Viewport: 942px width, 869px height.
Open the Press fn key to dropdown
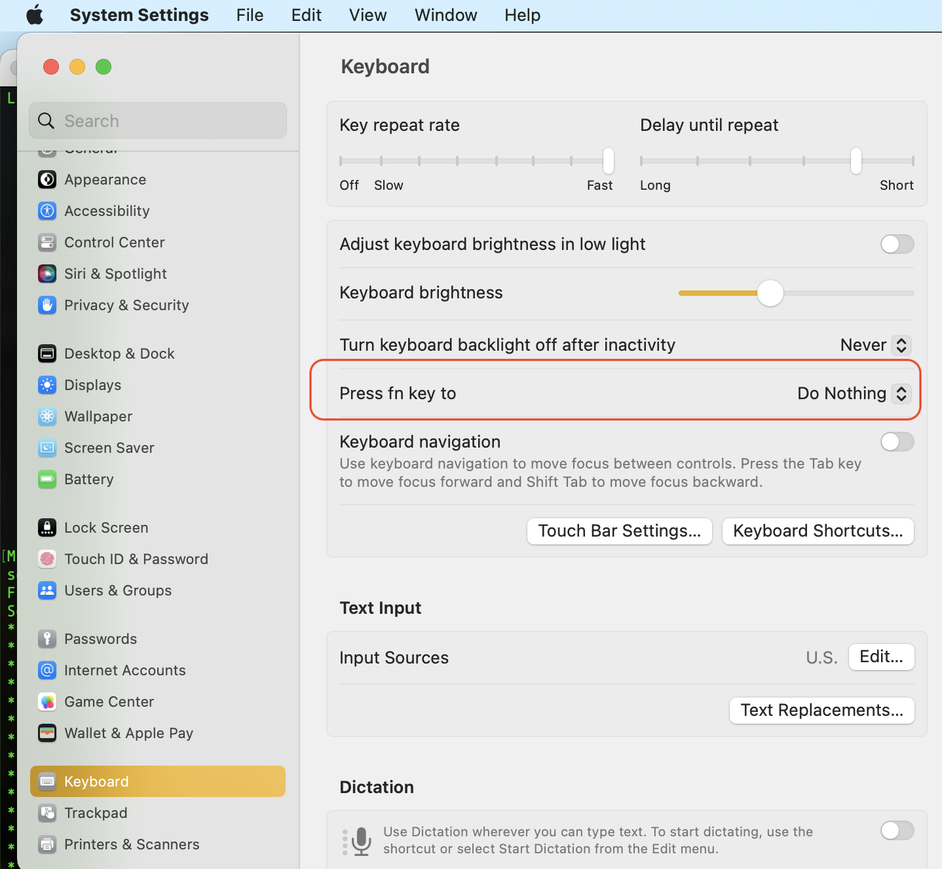point(854,393)
